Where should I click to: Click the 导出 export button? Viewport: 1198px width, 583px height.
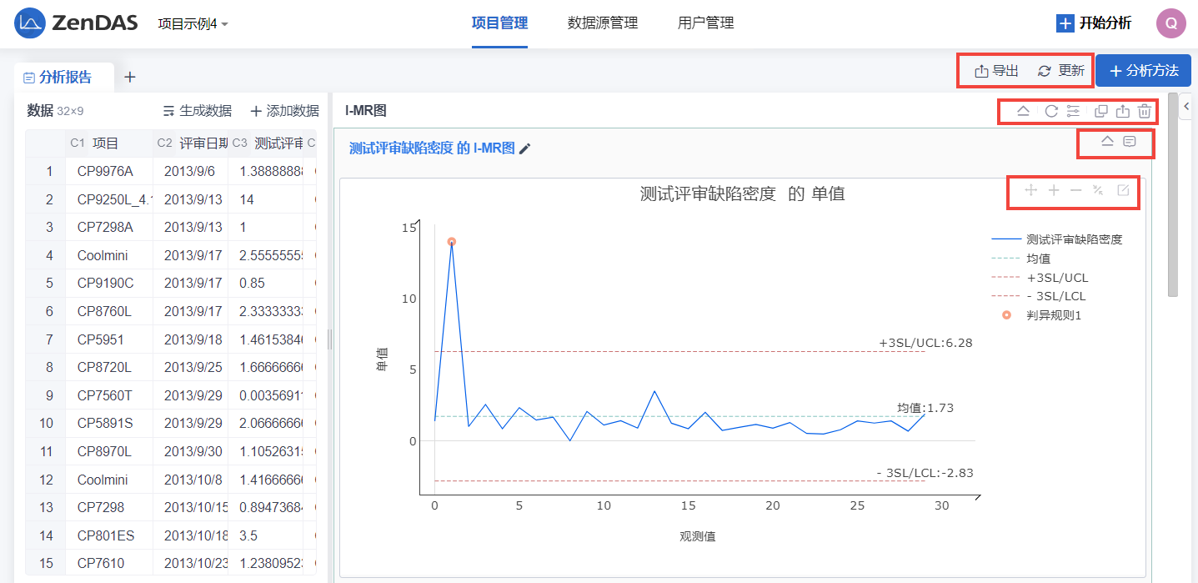click(997, 71)
